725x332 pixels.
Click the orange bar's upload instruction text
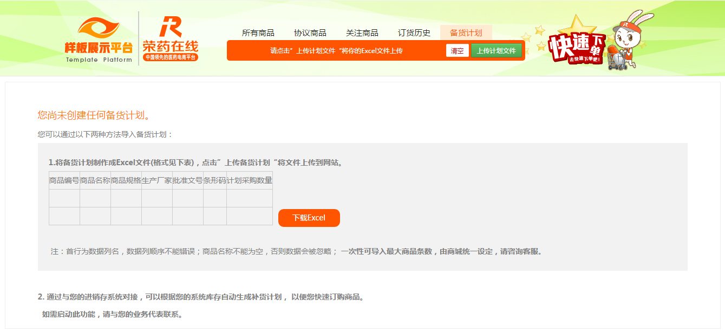(336, 50)
